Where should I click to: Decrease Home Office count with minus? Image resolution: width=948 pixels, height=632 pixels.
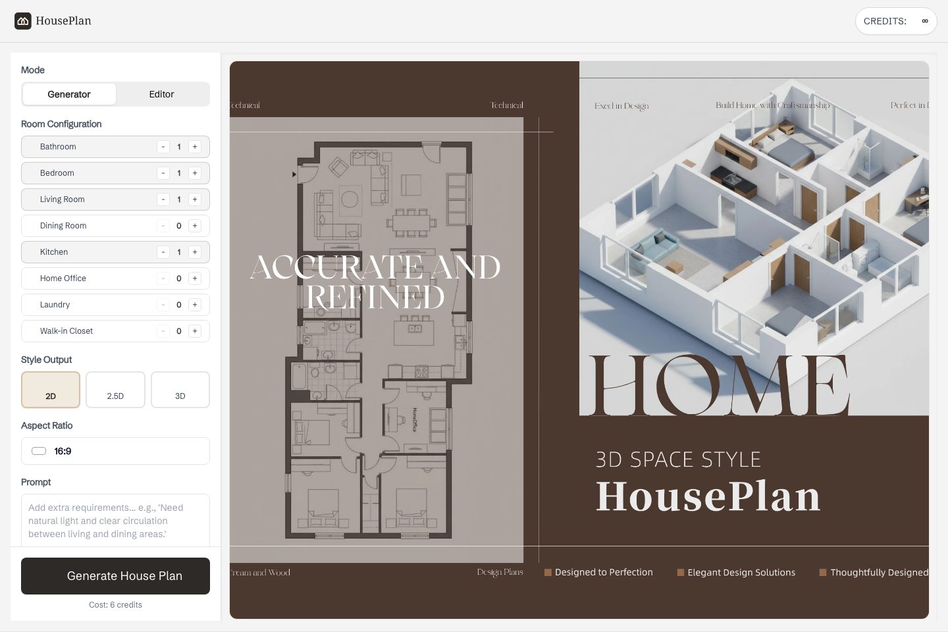pyautogui.click(x=163, y=278)
